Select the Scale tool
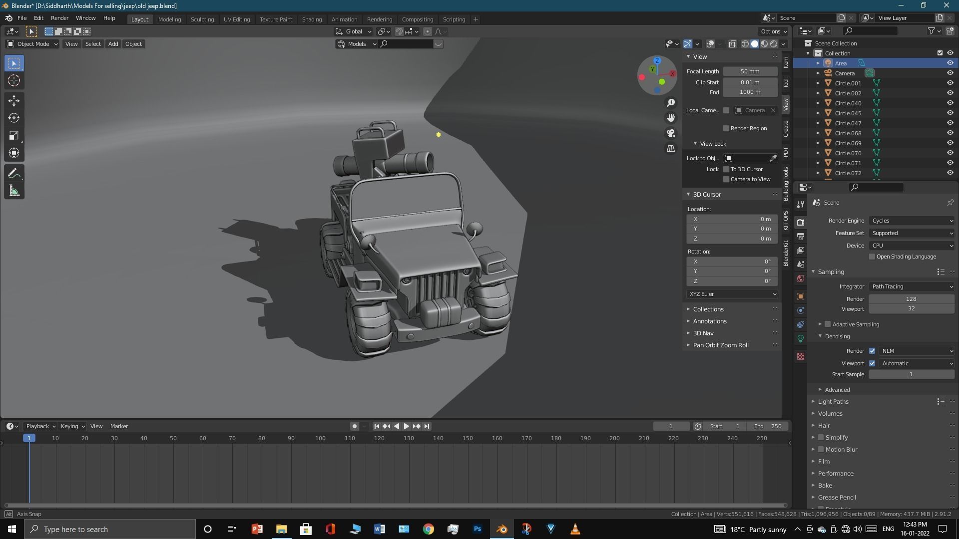 [x=14, y=136]
